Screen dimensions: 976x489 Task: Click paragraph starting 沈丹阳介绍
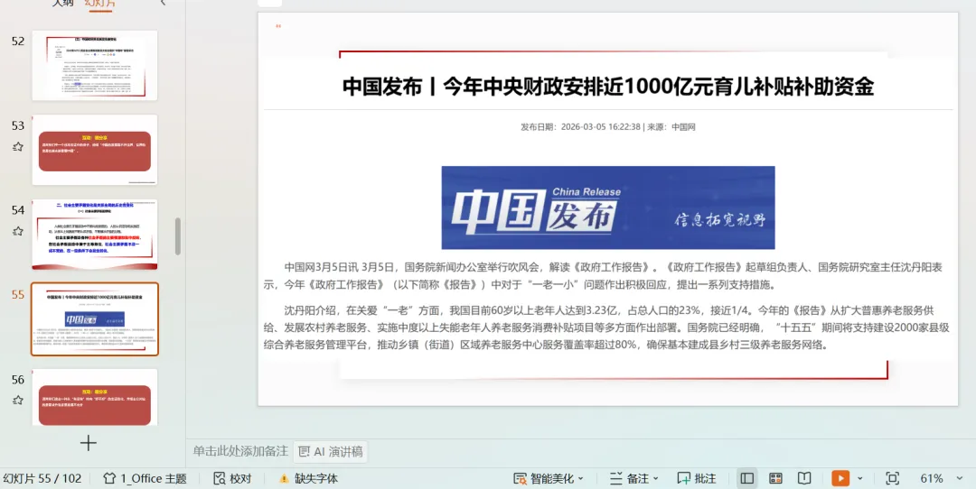coord(607,328)
